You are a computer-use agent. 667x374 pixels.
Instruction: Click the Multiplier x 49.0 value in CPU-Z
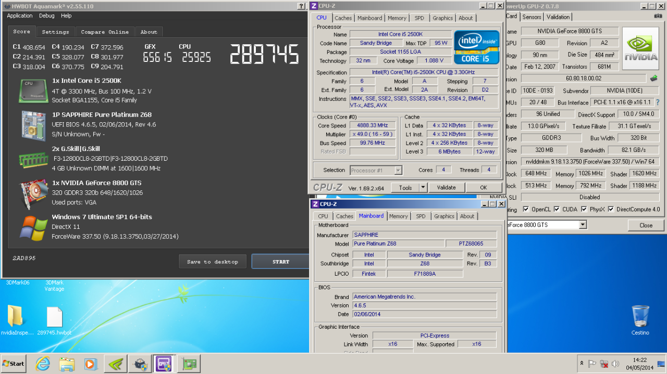point(372,134)
